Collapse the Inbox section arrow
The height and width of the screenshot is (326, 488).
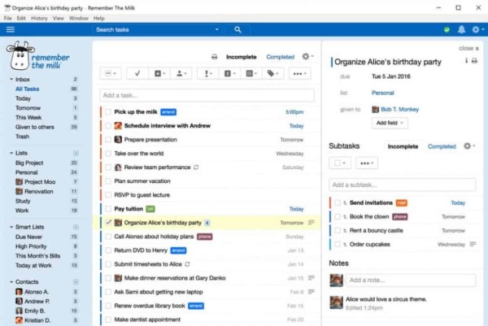click(11, 80)
